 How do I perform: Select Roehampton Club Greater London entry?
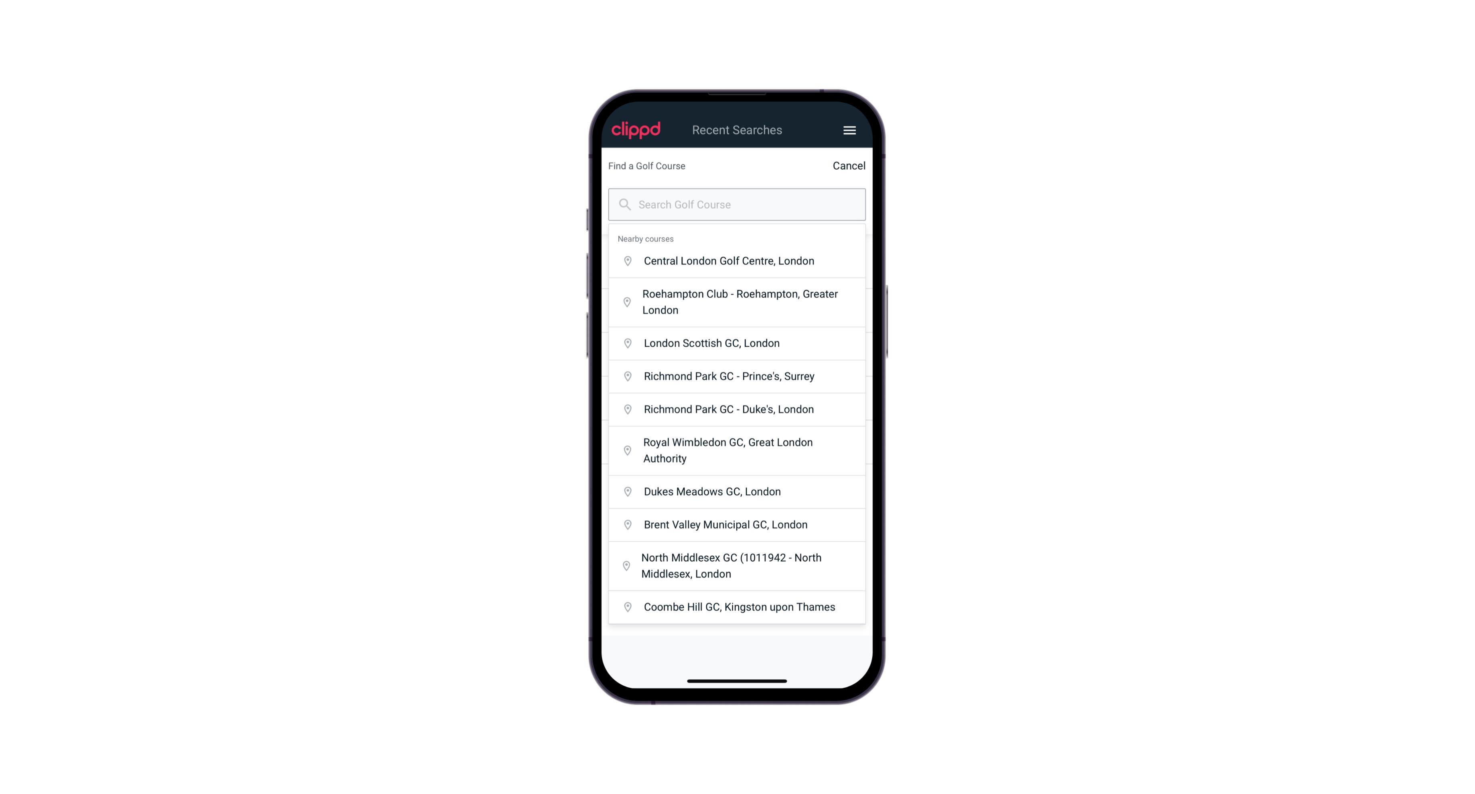click(737, 301)
